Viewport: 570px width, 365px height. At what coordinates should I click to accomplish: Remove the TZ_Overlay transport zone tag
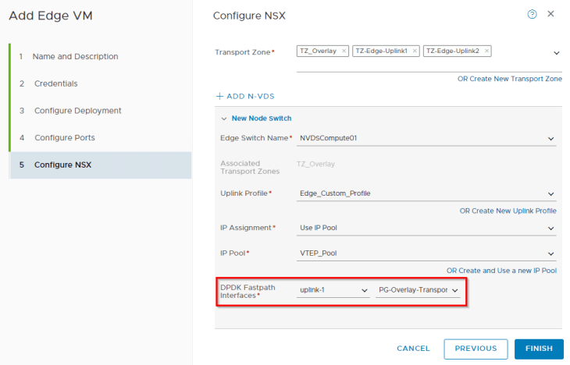[344, 51]
